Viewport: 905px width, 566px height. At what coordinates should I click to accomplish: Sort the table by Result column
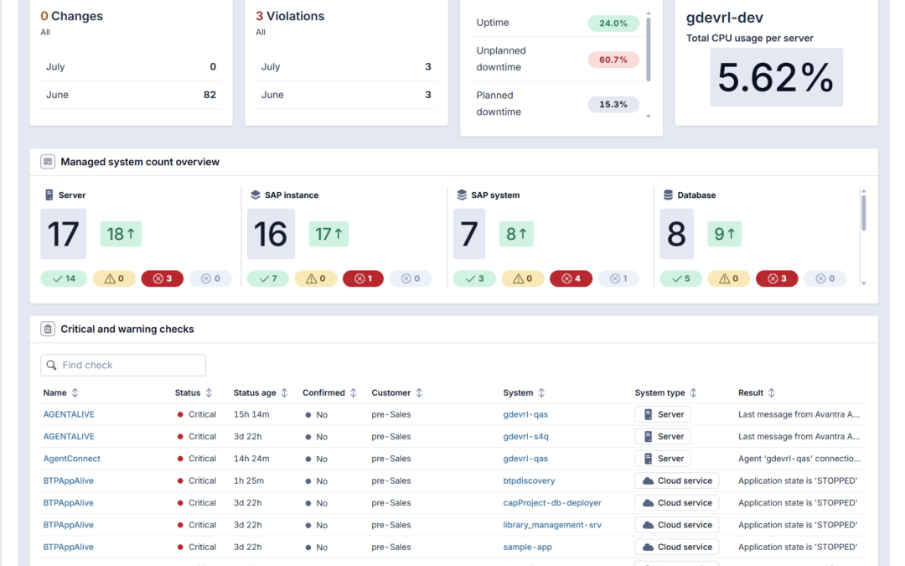[772, 392]
